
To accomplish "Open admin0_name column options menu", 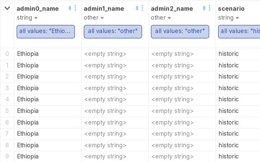I will (75, 8).
